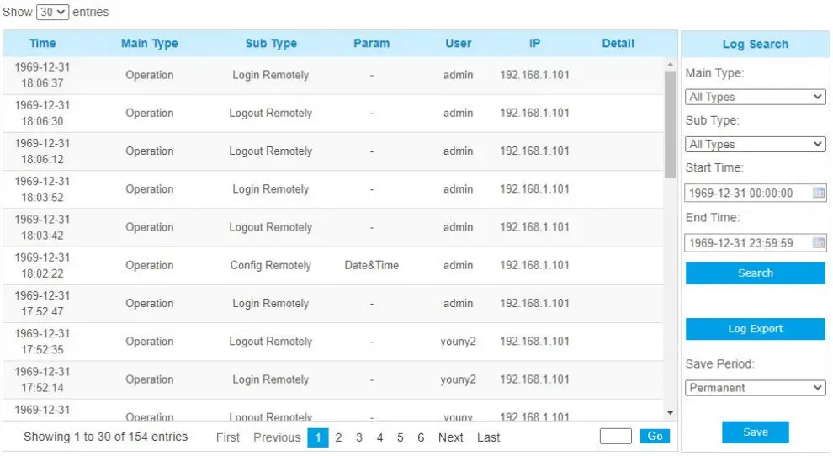Image resolution: width=833 pixels, height=456 pixels.
Task: Open the Show entries count dropdown
Action: pyautogui.click(x=52, y=12)
